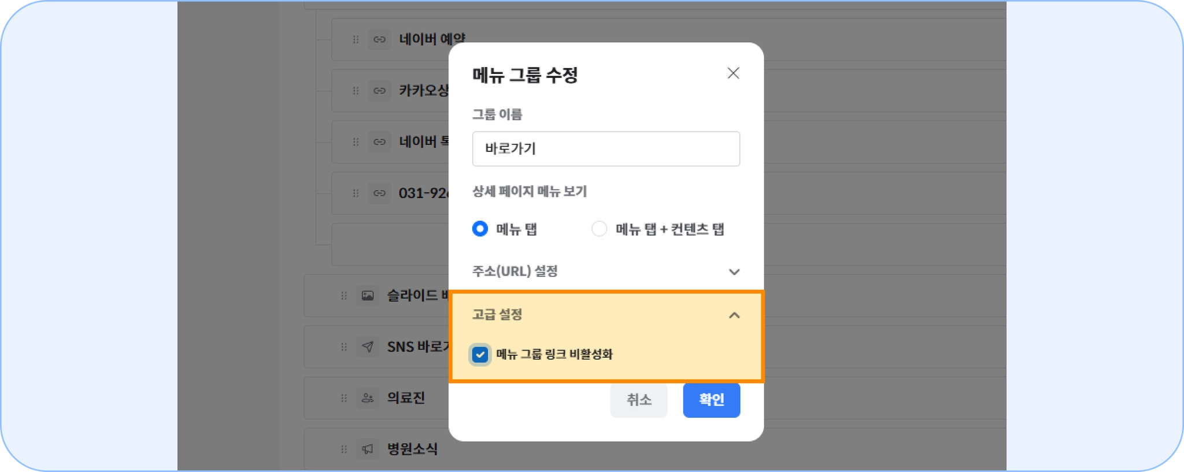
Task: Select 메뉴 탭 + 컨텐츠 탭 radio option
Action: coord(600,229)
